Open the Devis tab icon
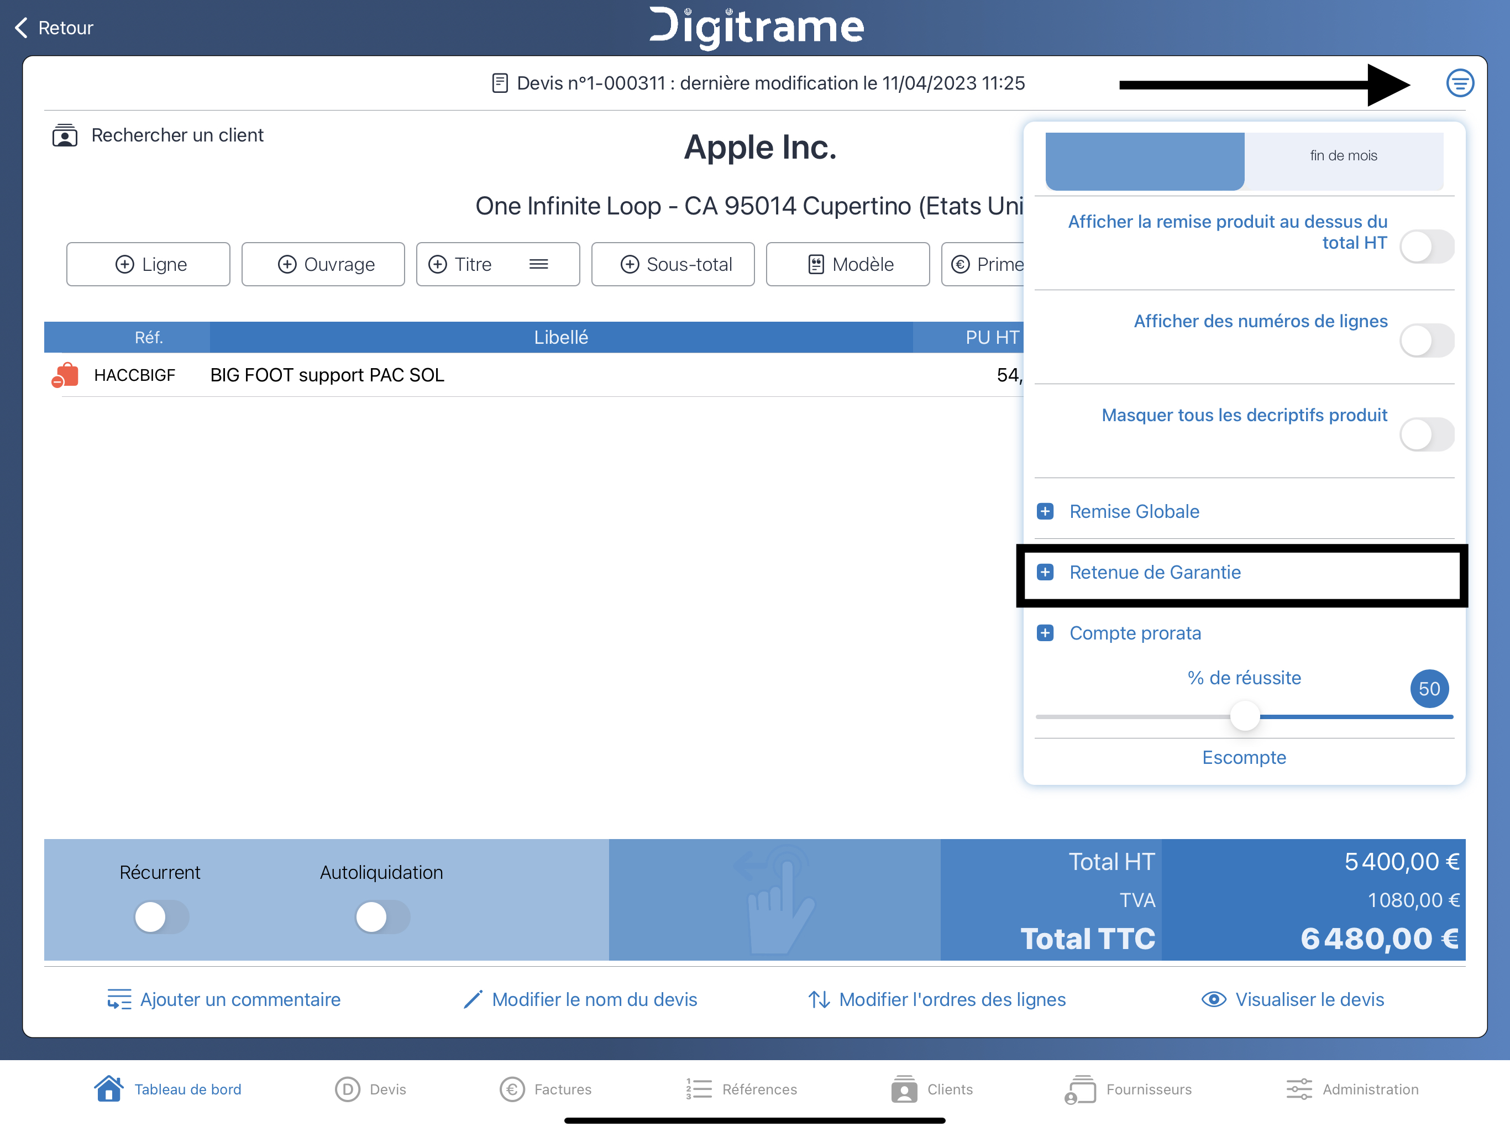This screenshot has width=1510, height=1132. (347, 1089)
